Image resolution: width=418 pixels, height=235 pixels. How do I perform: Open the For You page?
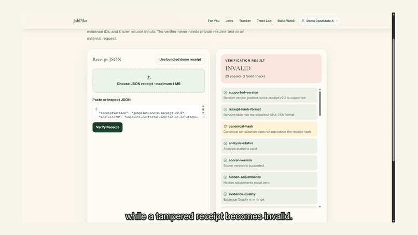214,21
